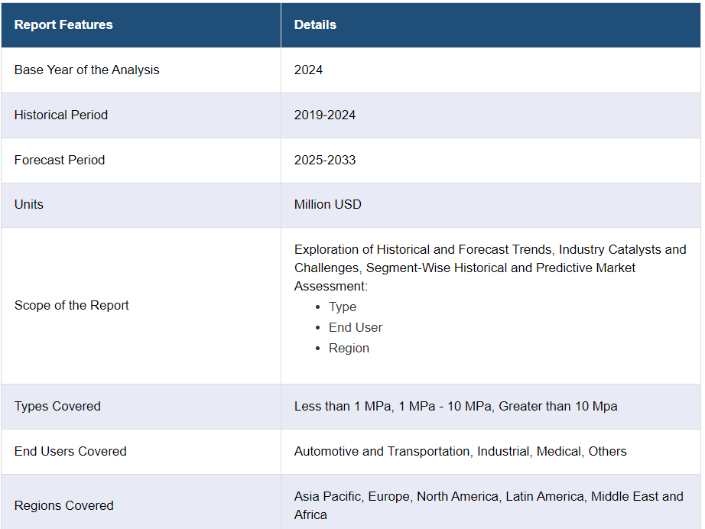Image resolution: width=705 pixels, height=529 pixels.
Task: Select the Base Year of the Analysis cell
Action: [x=87, y=70]
